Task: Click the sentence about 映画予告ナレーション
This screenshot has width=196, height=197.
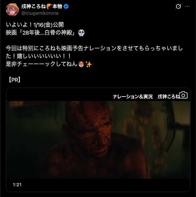Action: [x=94, y=52]
